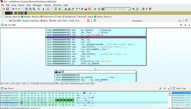Open the Options menu

[48, 5]
